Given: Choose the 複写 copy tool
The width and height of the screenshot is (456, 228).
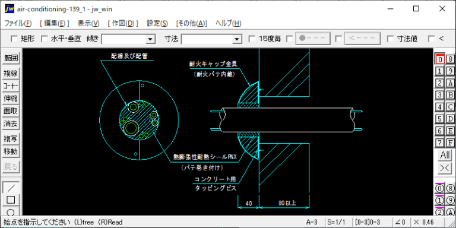Looking at the screenshot, I should [11, 139].
